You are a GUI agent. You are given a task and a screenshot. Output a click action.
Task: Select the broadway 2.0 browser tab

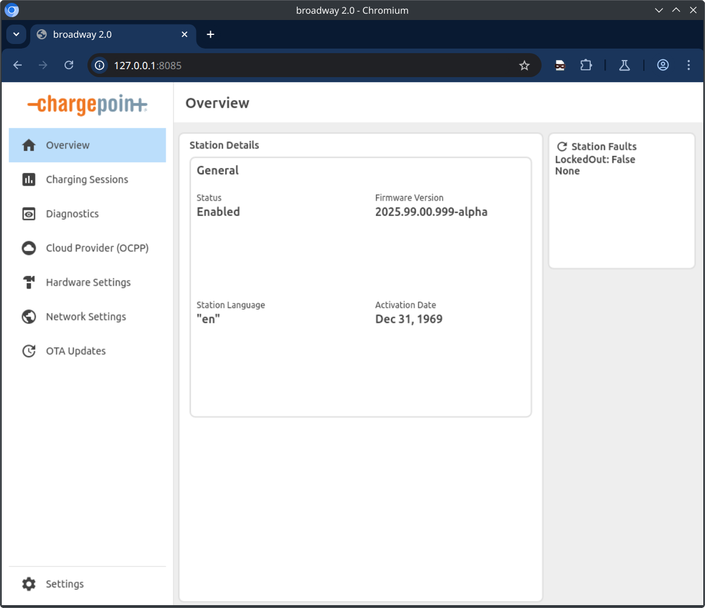coord(113,34)
